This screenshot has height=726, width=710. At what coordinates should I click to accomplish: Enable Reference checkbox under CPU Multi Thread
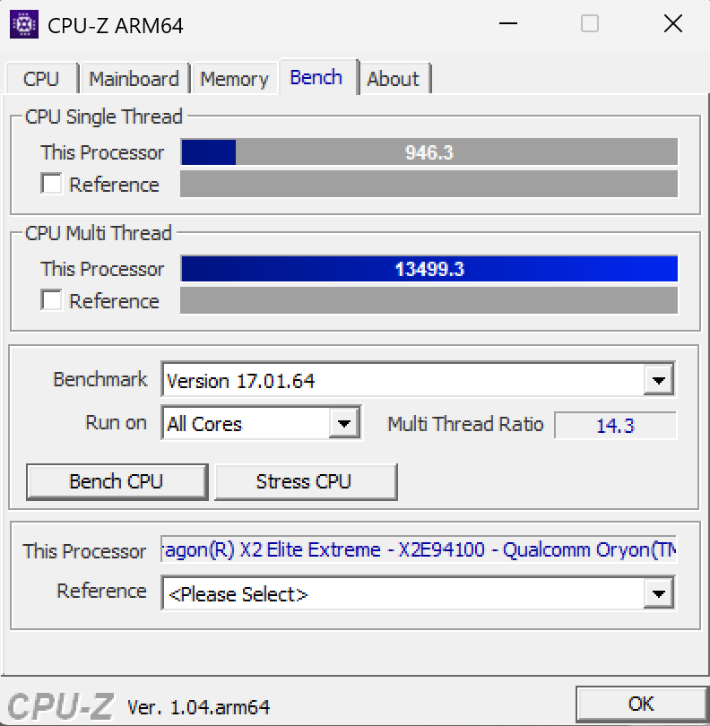tap(51, 300)
